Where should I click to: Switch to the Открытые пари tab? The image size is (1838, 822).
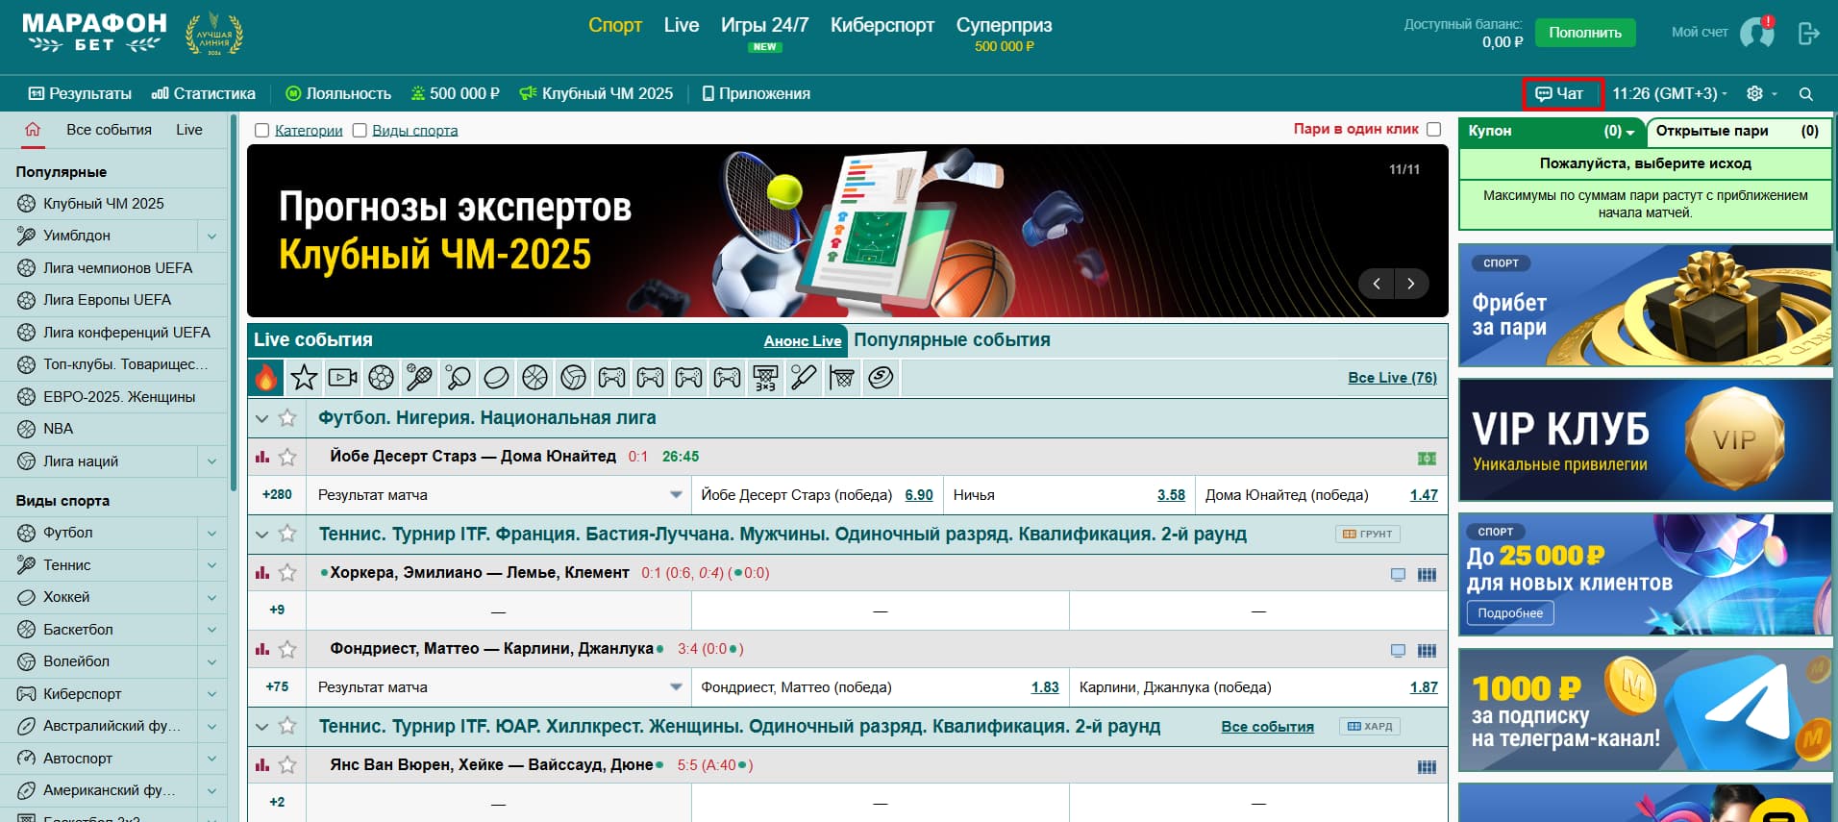click(x=1738, y=131)
